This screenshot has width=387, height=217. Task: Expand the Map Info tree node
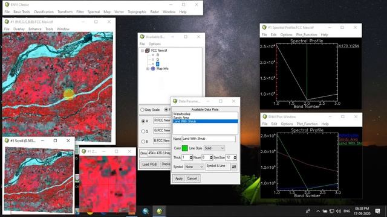point(148,69)
